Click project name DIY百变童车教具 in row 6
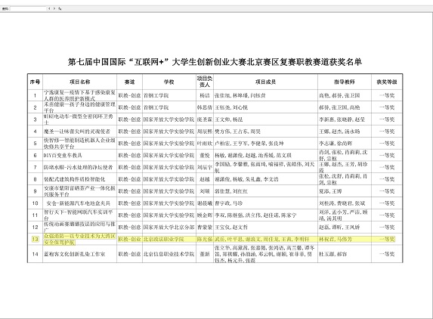Image resolution: width=433 pixels, height=319 pixels. point(63,155)
